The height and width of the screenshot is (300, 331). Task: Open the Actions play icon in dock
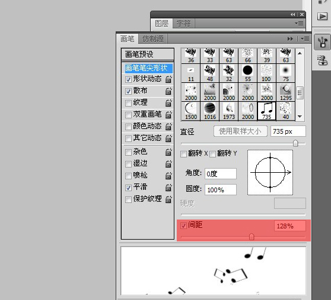coord(322,16)
